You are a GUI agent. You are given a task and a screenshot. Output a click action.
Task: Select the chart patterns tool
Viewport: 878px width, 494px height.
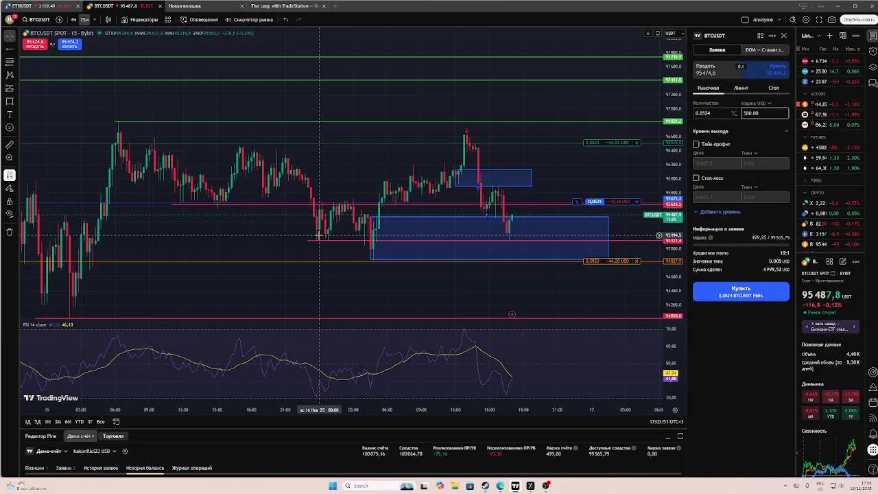click(10, 75)
